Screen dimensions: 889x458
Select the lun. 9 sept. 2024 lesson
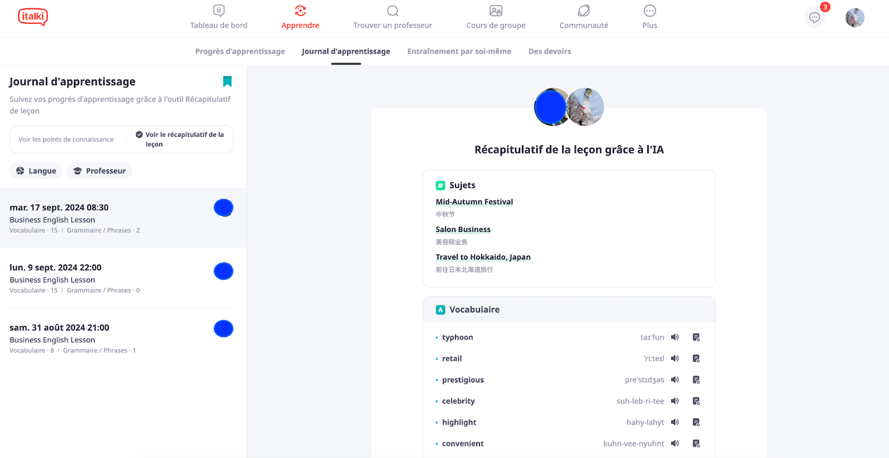[x=123, y=278]
